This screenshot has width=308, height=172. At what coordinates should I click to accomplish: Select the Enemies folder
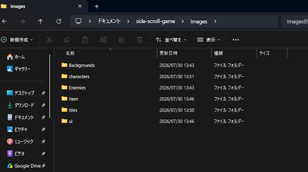click(x=74, y=88)
